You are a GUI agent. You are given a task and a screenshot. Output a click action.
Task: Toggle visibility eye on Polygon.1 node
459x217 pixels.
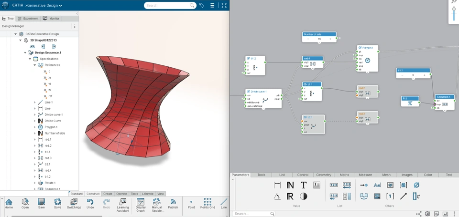(x=360, y=47)
